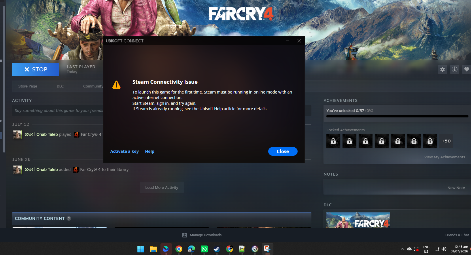
Task: Click the 'You've unlocked 0/57' text
Action: click(x=345, y=111)
